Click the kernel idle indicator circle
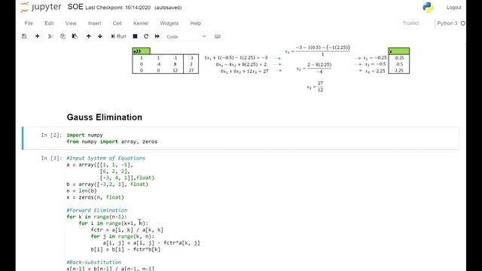482x271 pixels. click(x=463, y=23)
